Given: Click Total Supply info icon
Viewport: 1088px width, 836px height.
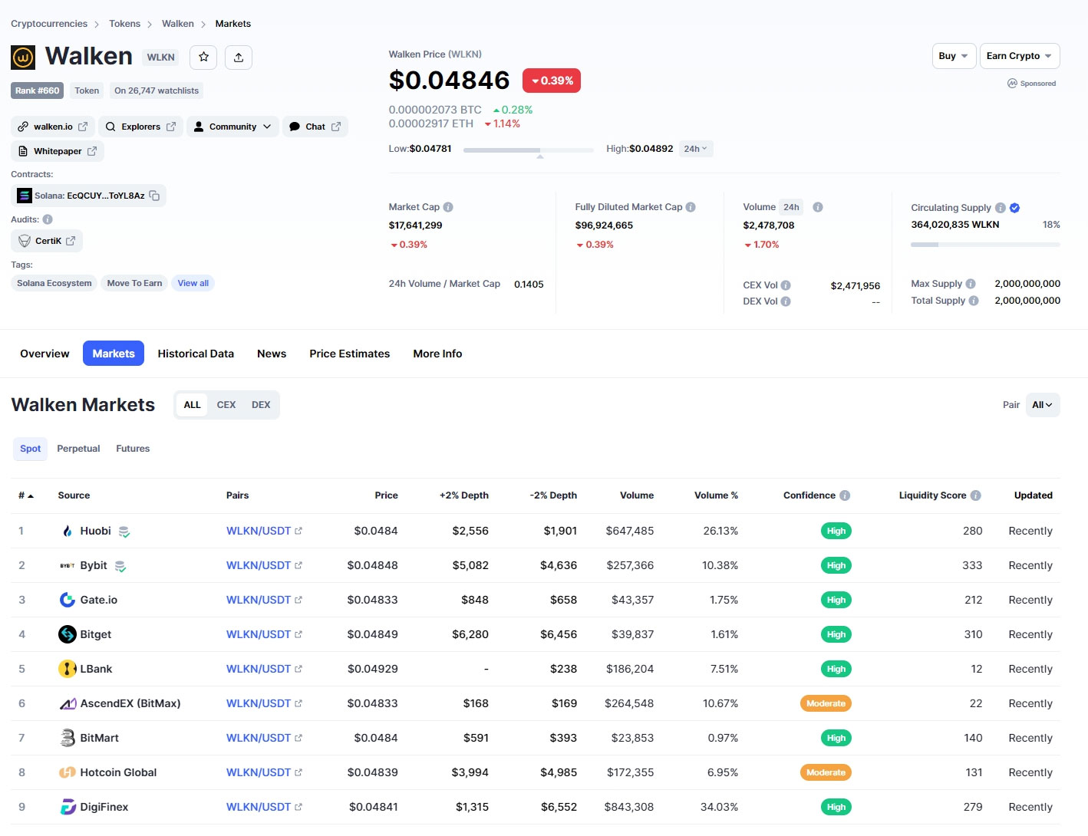Looking at the screenshot, I should (974, 301).
